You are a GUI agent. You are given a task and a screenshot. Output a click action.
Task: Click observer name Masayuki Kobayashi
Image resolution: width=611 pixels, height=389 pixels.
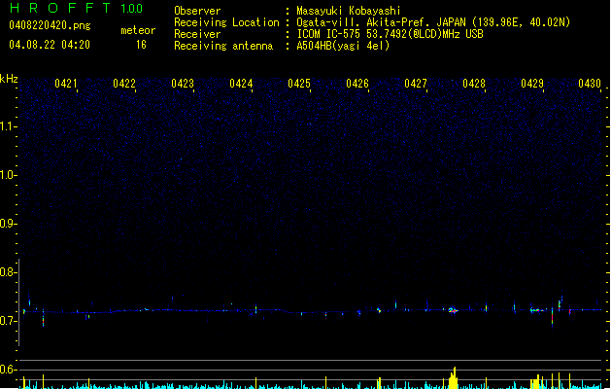(x=349, y=11)
